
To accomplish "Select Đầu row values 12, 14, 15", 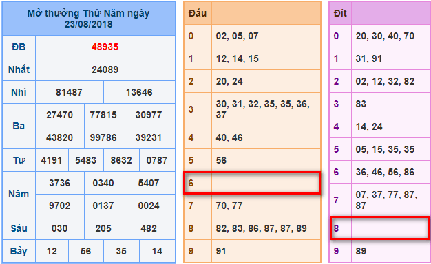I will [x=237, y=58].
